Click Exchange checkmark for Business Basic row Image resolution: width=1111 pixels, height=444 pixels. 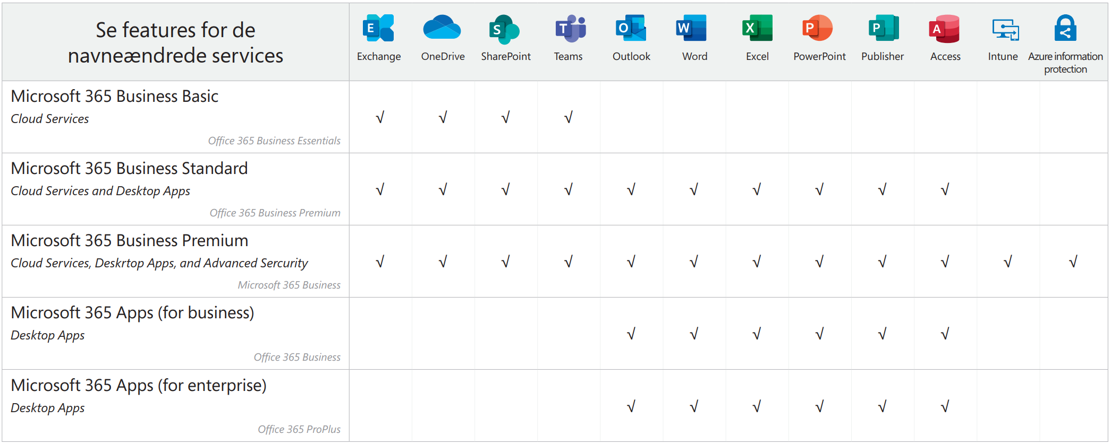(x=380, y=117)
